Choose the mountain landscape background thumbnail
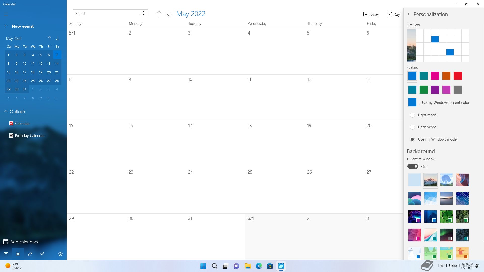484x272 pixels. click(x=431, y=180)
